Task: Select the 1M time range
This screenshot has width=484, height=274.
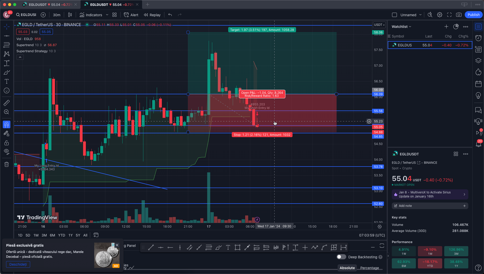Action: (x=36, y=235)
